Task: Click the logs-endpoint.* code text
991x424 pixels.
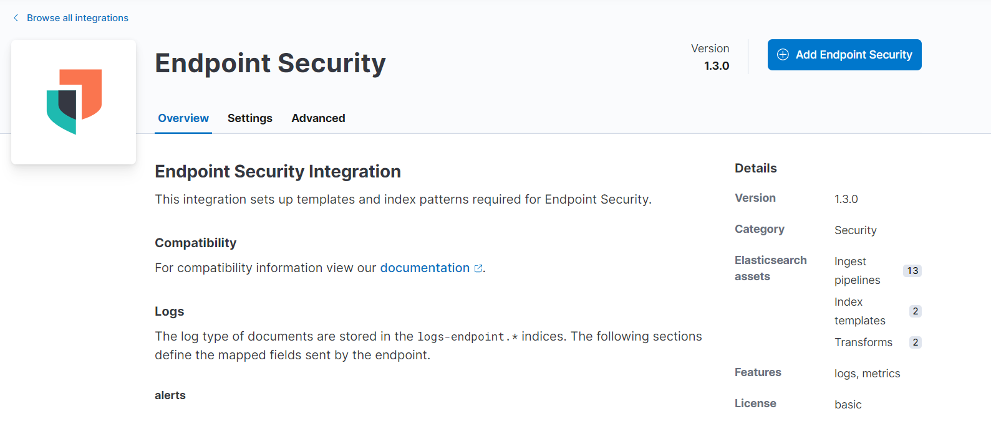Action: (x=468, y=337)
